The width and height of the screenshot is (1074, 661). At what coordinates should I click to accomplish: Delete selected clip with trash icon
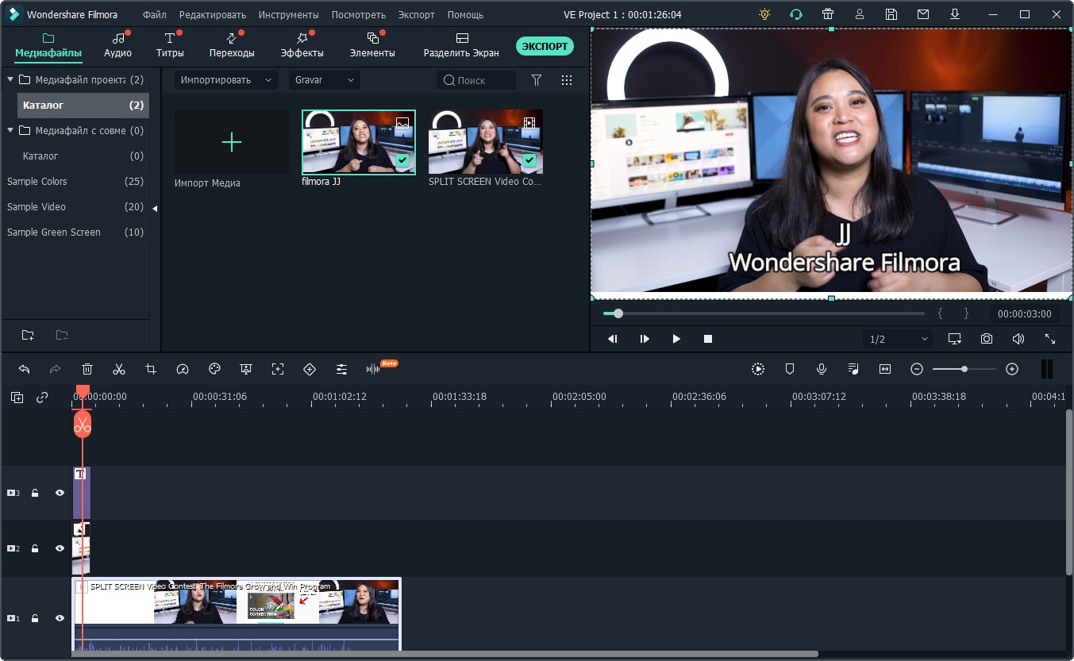pos(87,369)
